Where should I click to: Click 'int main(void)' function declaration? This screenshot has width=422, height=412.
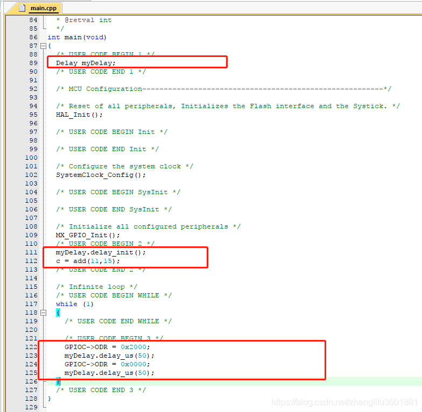[77, 38]
